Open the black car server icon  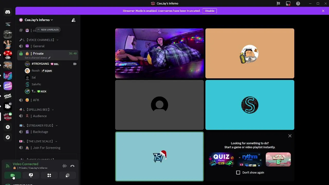[x=8, y=34]
